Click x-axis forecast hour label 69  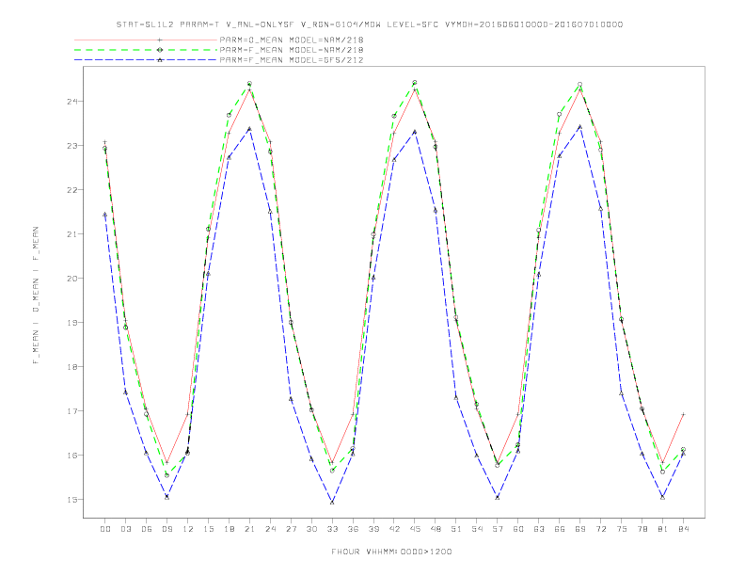click(580, 529)
